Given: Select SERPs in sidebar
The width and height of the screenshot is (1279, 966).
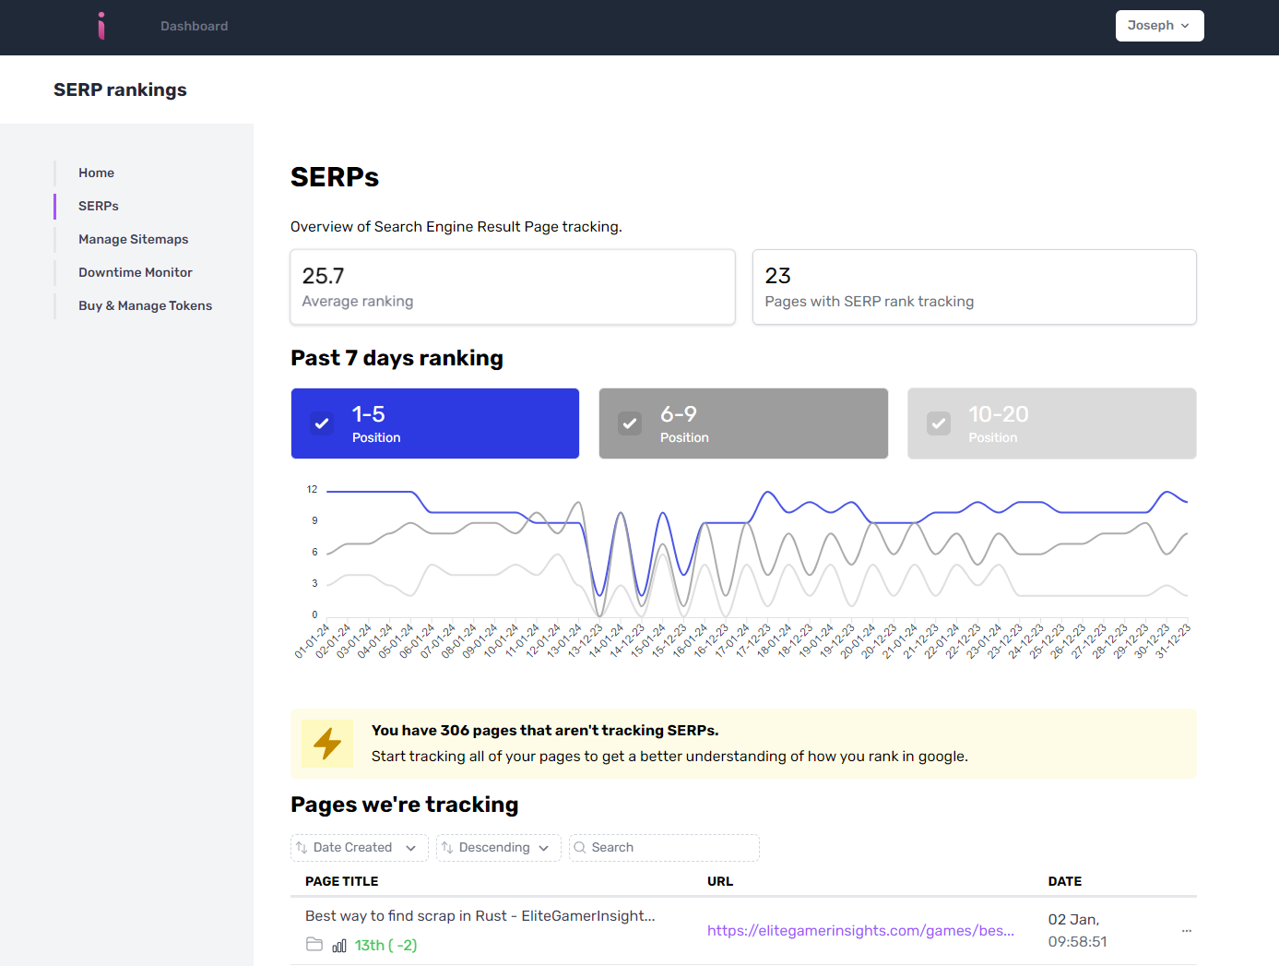Looking at the screenshot, I should click(x=99, y=206).
